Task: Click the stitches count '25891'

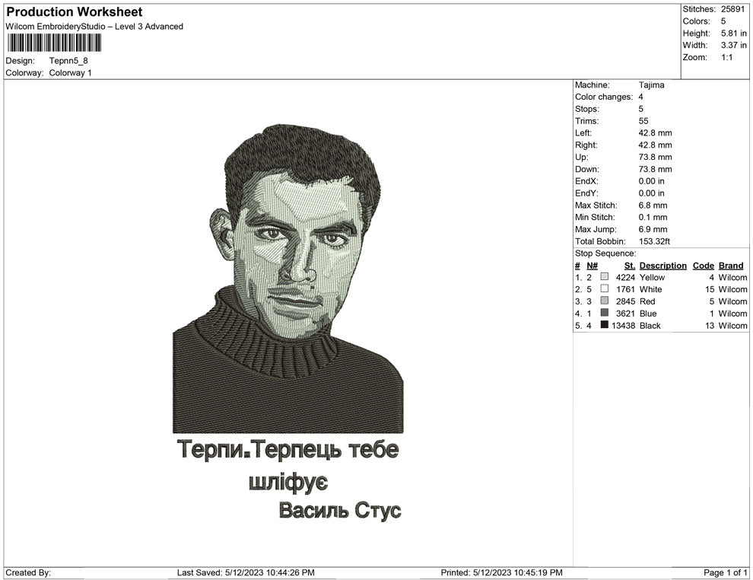Action: pos(732,9)
